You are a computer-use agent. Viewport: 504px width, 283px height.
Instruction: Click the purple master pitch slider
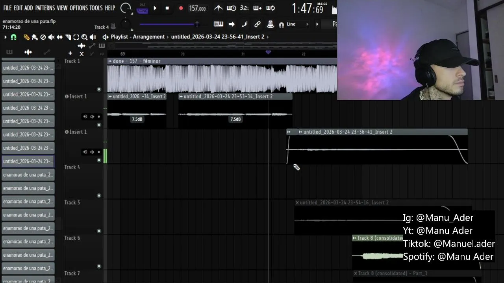(169, 24)
